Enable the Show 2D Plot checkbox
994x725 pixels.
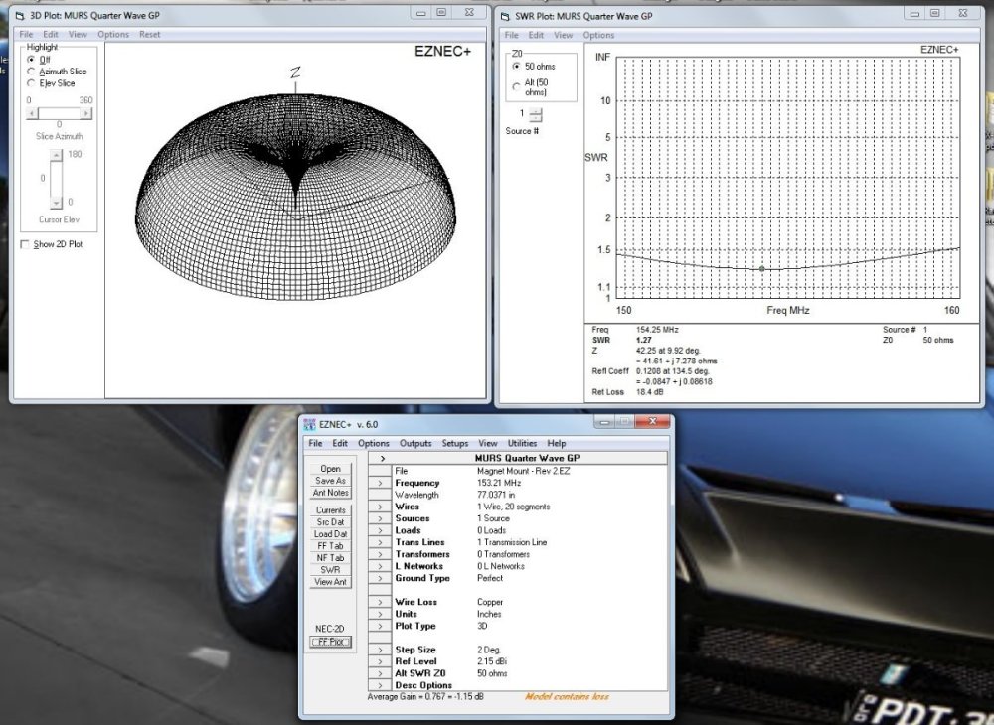[x=26, y=244]
